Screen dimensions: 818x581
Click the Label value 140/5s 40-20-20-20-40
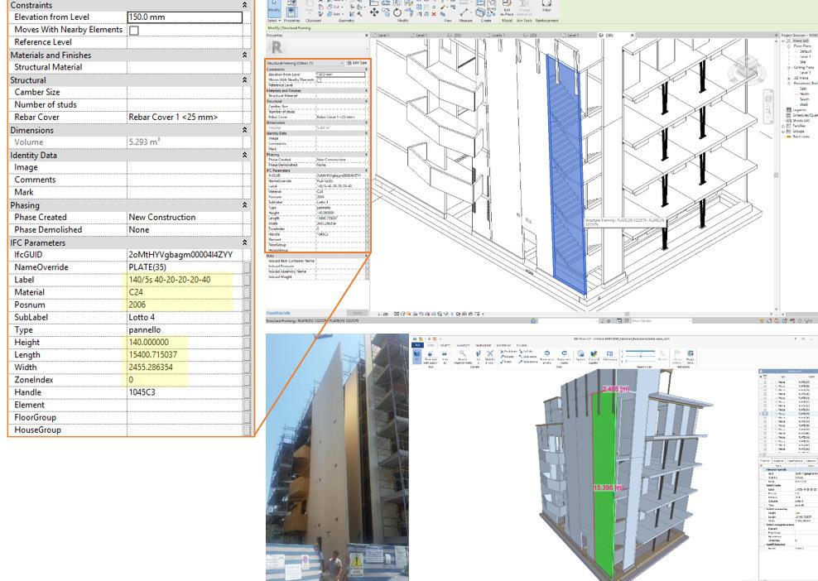click(x=170, y=280)
